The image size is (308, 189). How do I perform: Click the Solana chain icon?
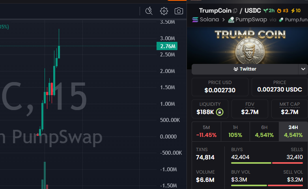(195, 20)
